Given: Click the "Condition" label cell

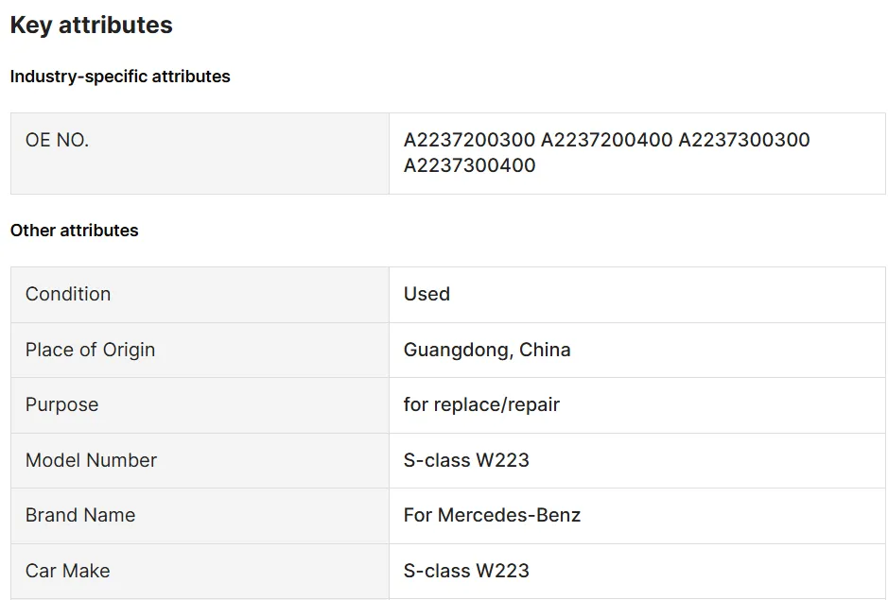Looking at the screenshot, I should [x=68, y=294].
